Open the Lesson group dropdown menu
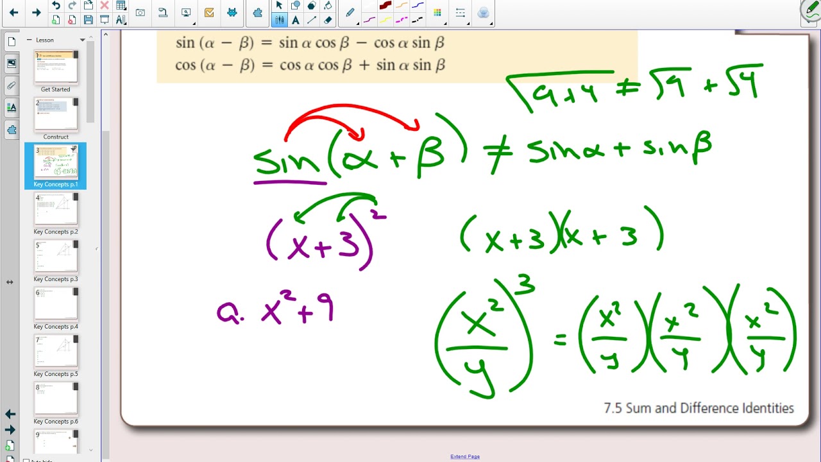 pos(82,40)
